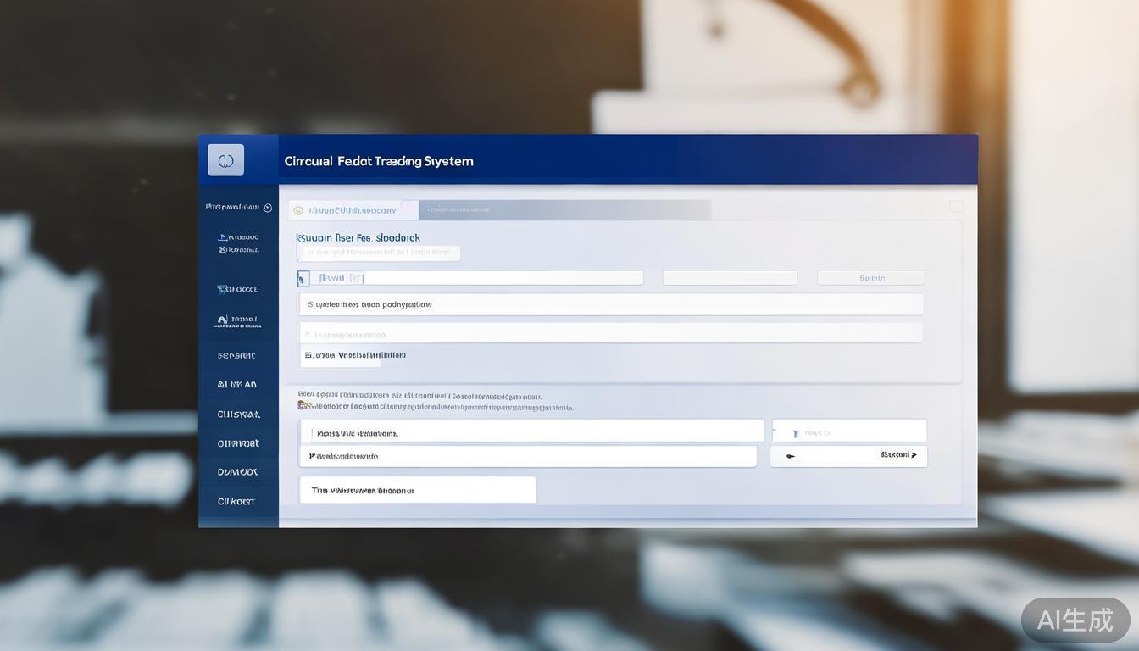Click the small dark icon on the bottom right button
The height and width of the screenshot is (651, 1139).
(791, 456)
